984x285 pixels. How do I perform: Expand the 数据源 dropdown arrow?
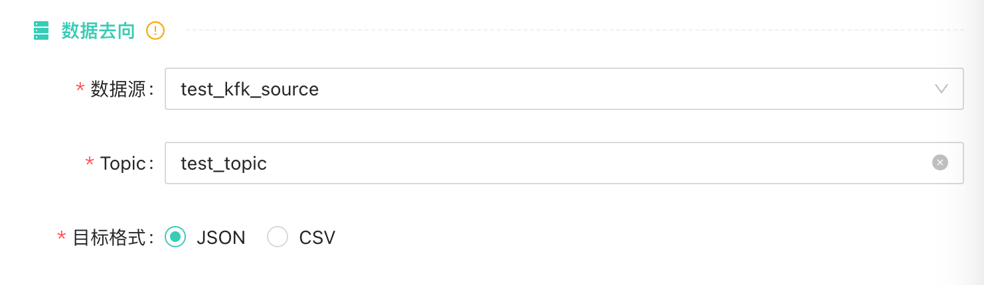pyautogui.click(x=941, y=89)
